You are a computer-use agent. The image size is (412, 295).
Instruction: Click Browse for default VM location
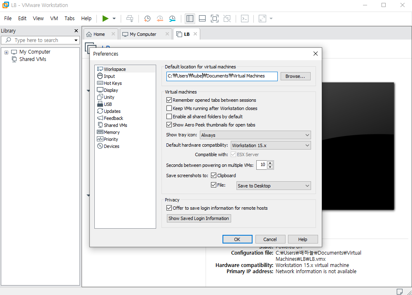tap(295, 76)
